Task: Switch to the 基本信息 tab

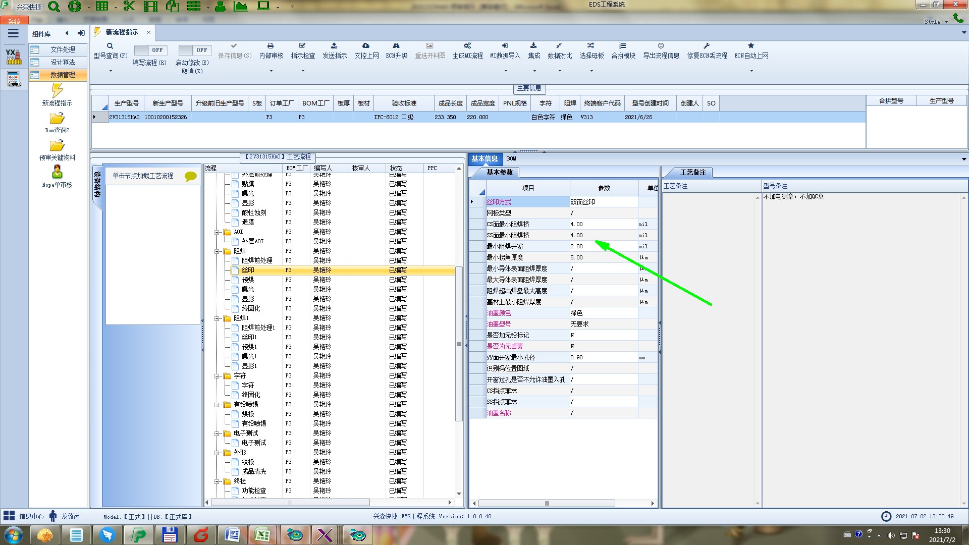Action: 484,158
